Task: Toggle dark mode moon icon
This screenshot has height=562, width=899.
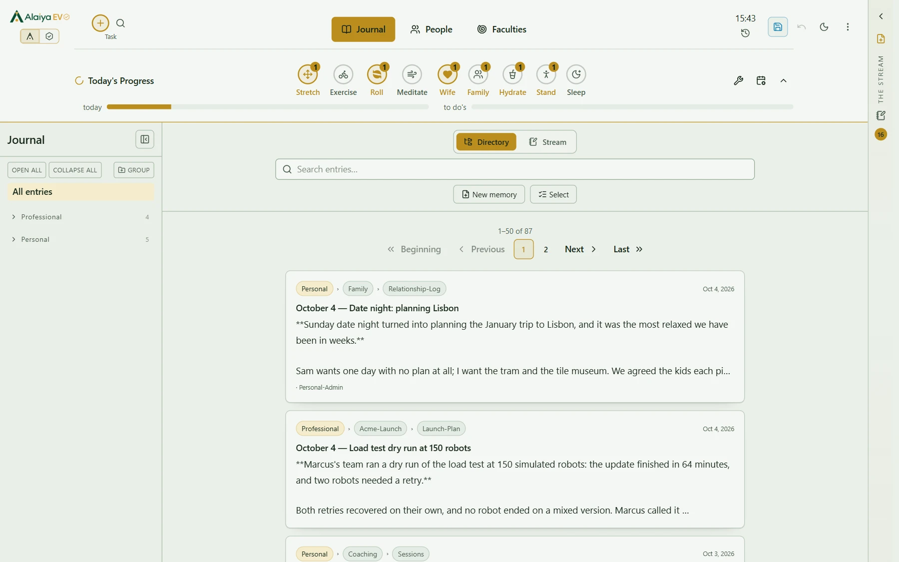Action: [824, 27]
